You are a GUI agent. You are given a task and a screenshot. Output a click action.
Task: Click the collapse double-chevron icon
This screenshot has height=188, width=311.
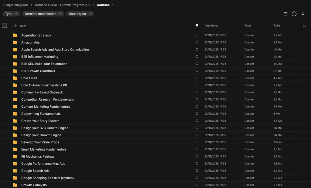pyautogui.click(x=303, y=14)
